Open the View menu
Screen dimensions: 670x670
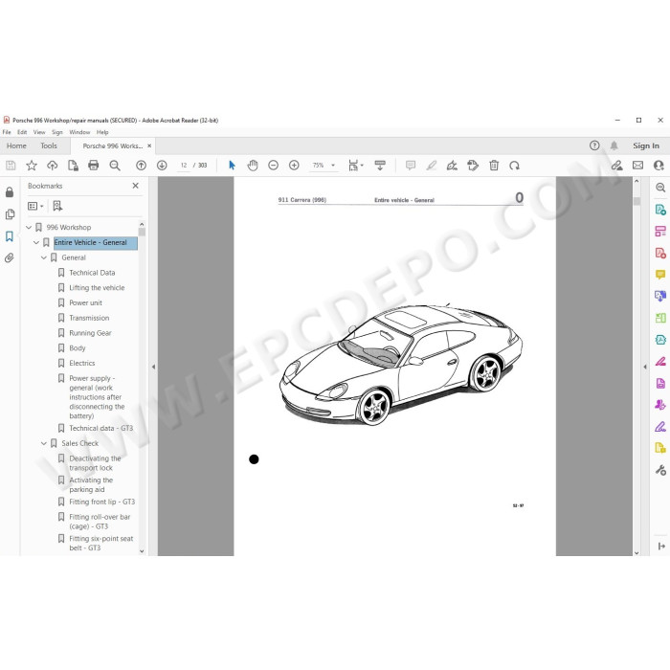click(39, 132)
